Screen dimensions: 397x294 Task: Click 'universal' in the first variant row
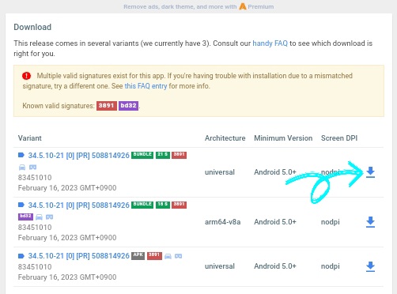pyautogui.click(x=220, y=172)
